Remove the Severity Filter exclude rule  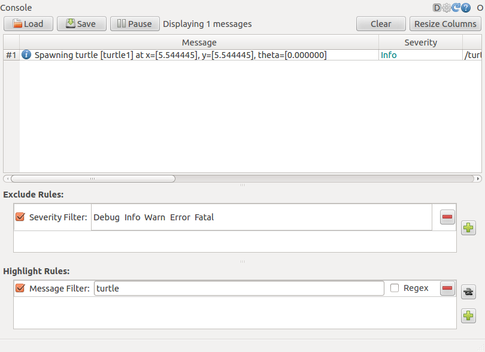coord(447,217)
